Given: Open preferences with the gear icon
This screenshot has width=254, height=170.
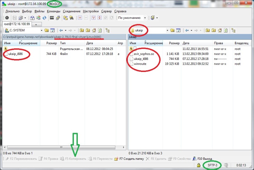Looking at the screenshot, I should [7, 18].
